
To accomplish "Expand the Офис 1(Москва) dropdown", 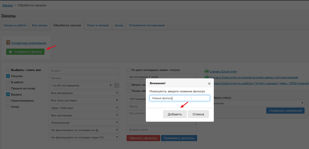I will [84, 108].
